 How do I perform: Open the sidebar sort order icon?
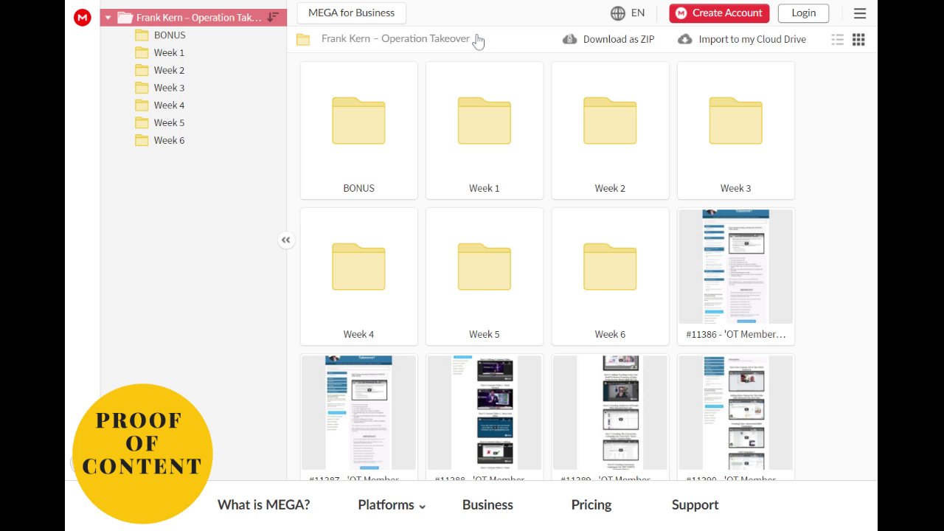[273, 17]
